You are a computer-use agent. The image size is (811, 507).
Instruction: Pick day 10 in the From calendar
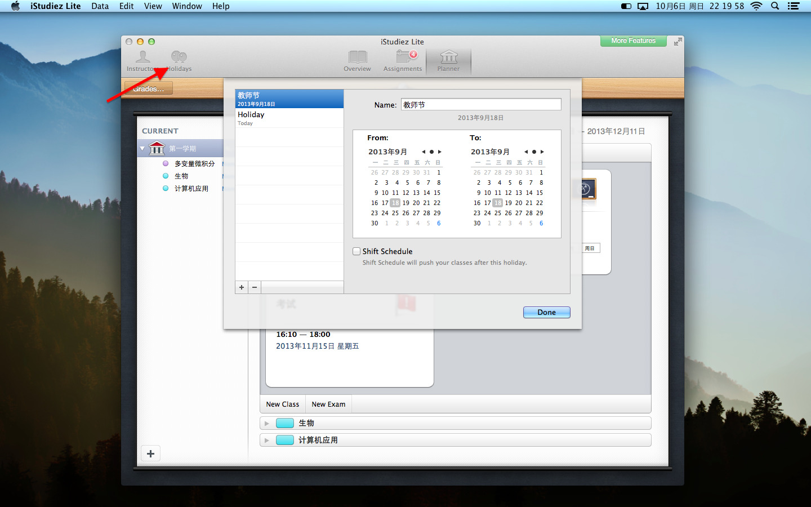385,193
